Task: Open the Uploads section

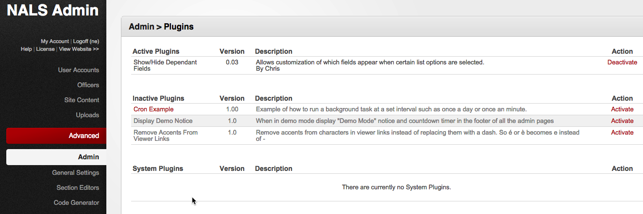Action: [x=87, y=115]
